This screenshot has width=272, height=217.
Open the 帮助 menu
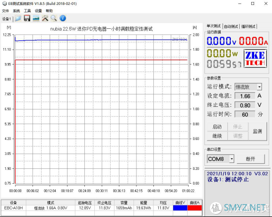(x=49, y=11)
